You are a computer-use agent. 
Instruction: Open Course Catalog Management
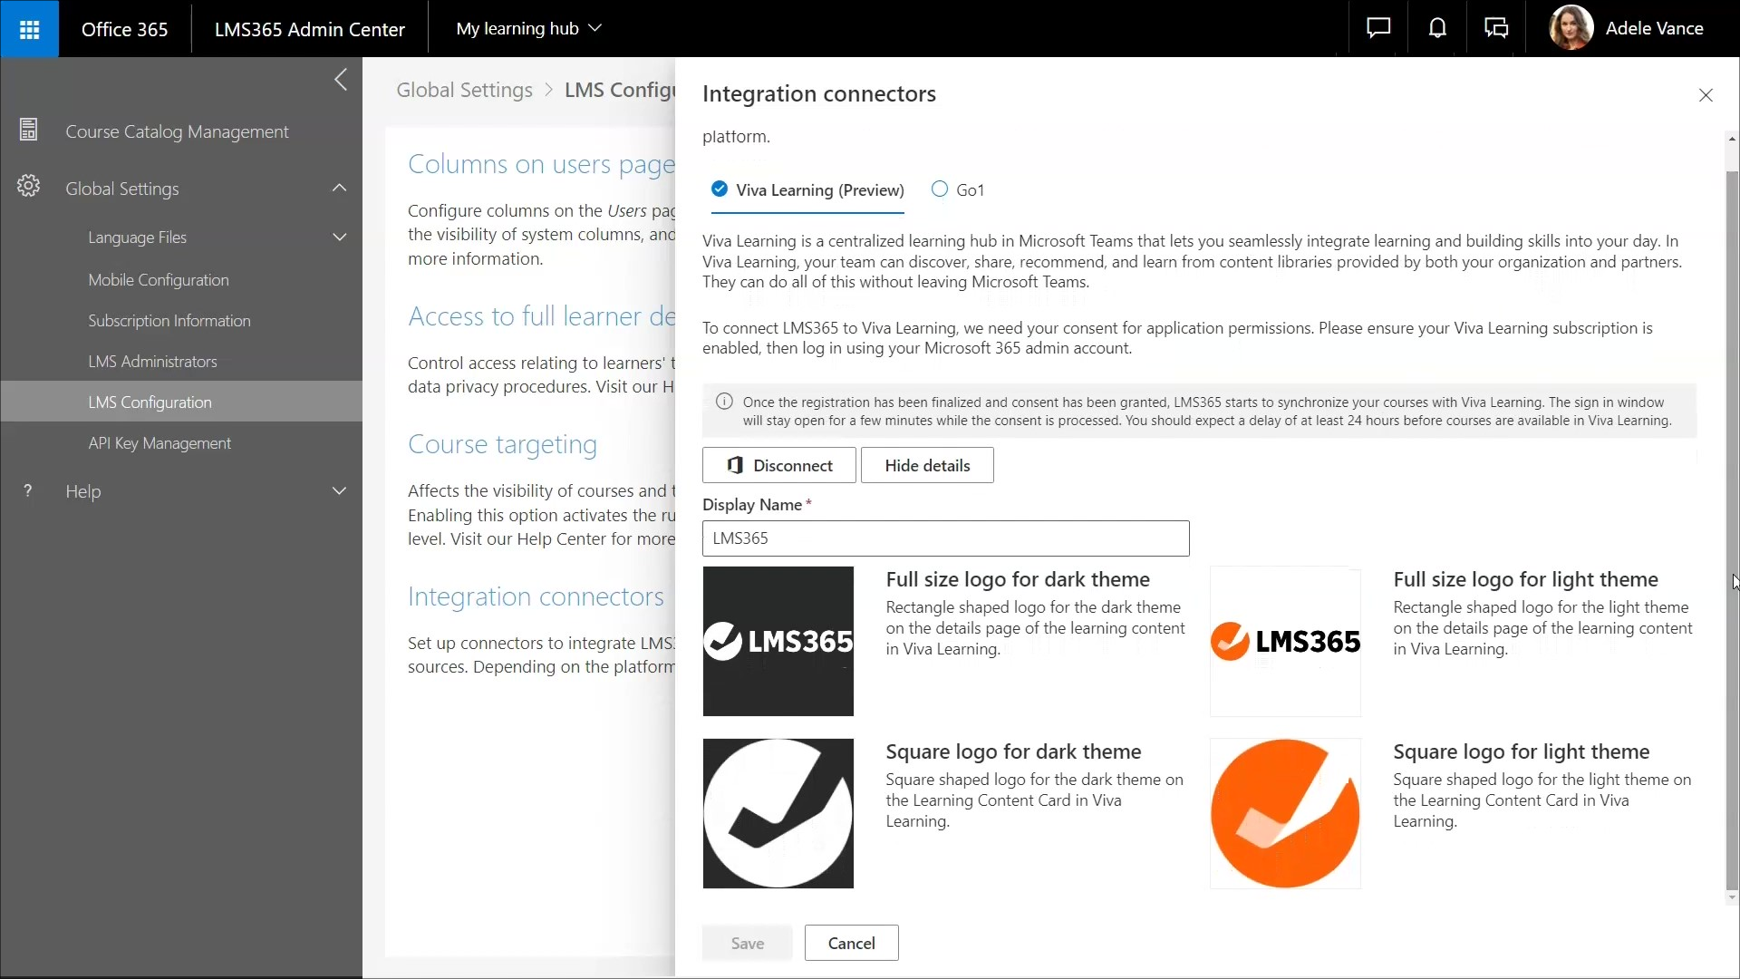[177, 131]
